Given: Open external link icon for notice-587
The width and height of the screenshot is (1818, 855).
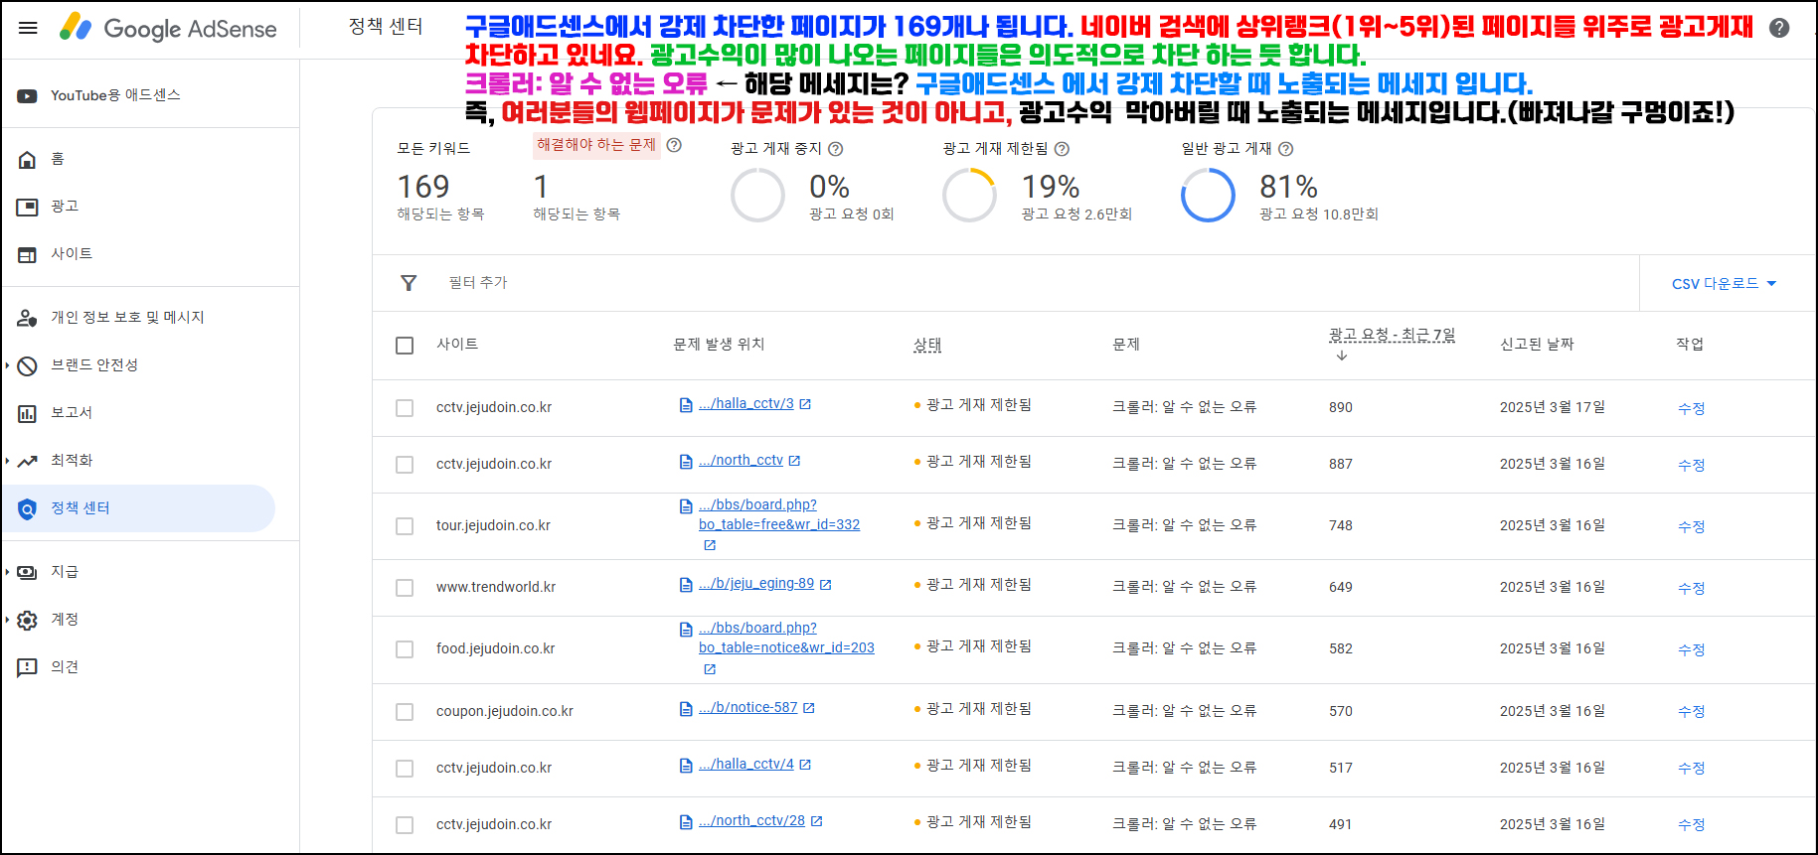Looking at the screenshot, I should click(809, 708).
